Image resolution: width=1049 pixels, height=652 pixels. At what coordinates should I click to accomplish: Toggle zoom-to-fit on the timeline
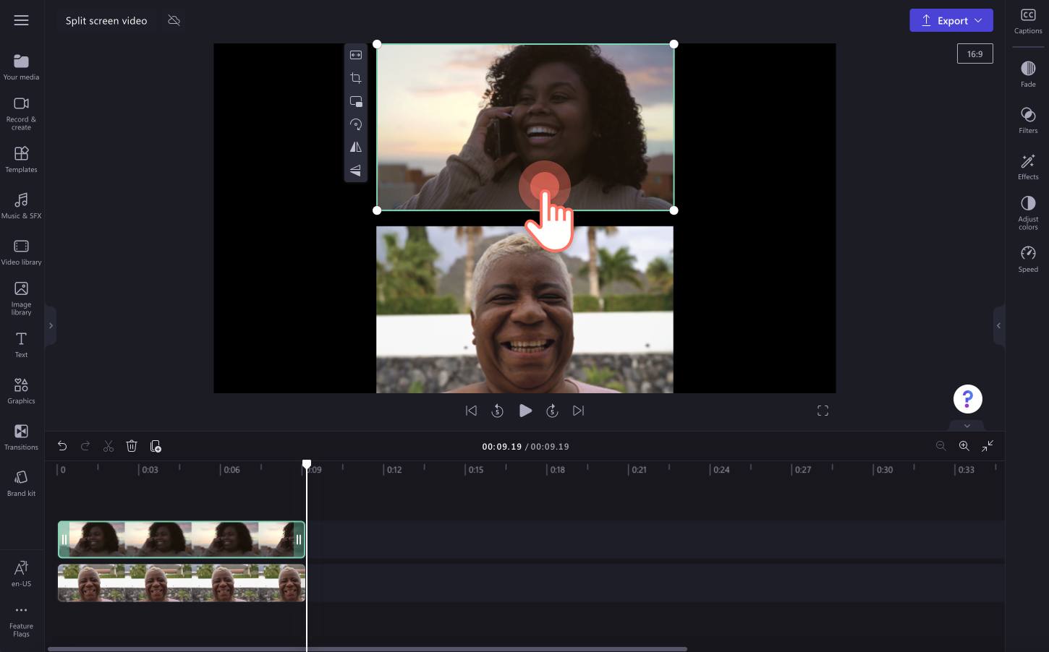point(988,446)
